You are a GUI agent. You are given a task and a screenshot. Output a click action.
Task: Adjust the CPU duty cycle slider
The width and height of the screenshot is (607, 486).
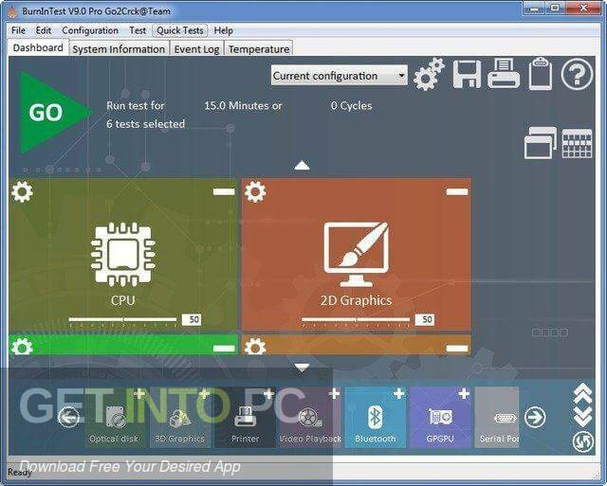pos(122,320)
